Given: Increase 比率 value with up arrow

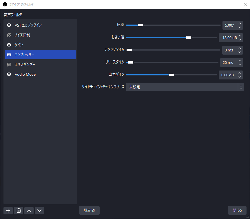Looking at the screenshot, I should (240, 23).
